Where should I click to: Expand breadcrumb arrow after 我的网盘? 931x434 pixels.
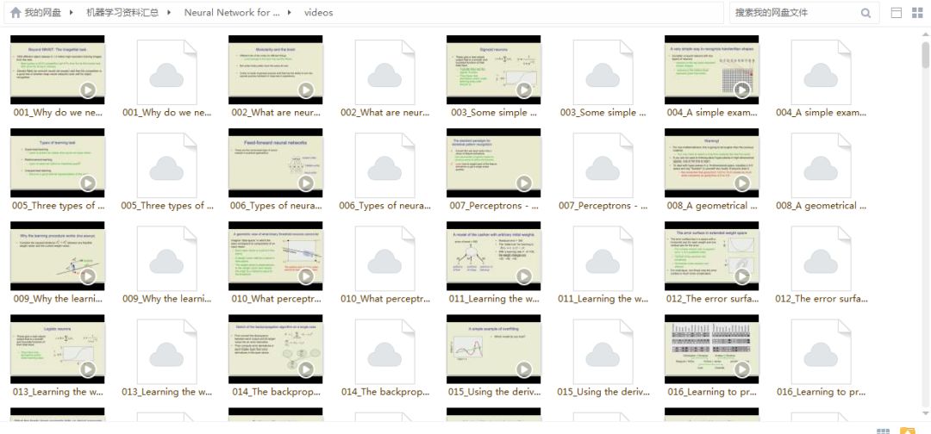[72, 12]
